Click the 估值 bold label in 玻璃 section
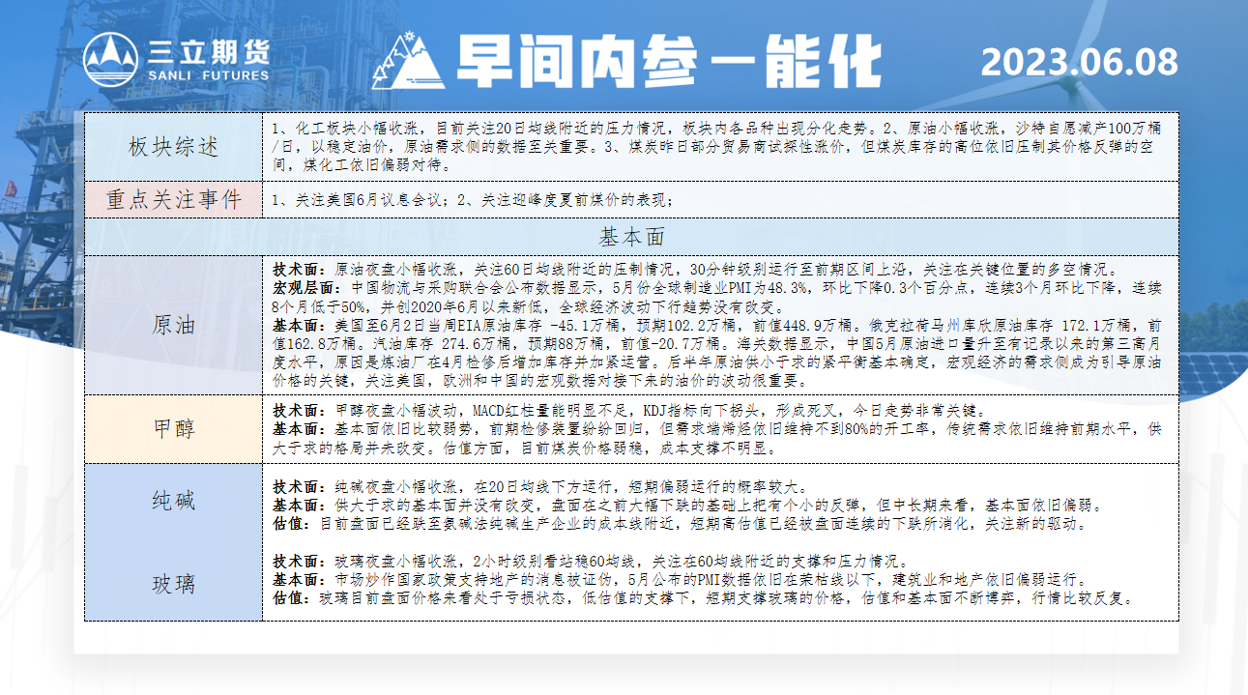This screenshot has height=695, width=1248. click(290, 599)
